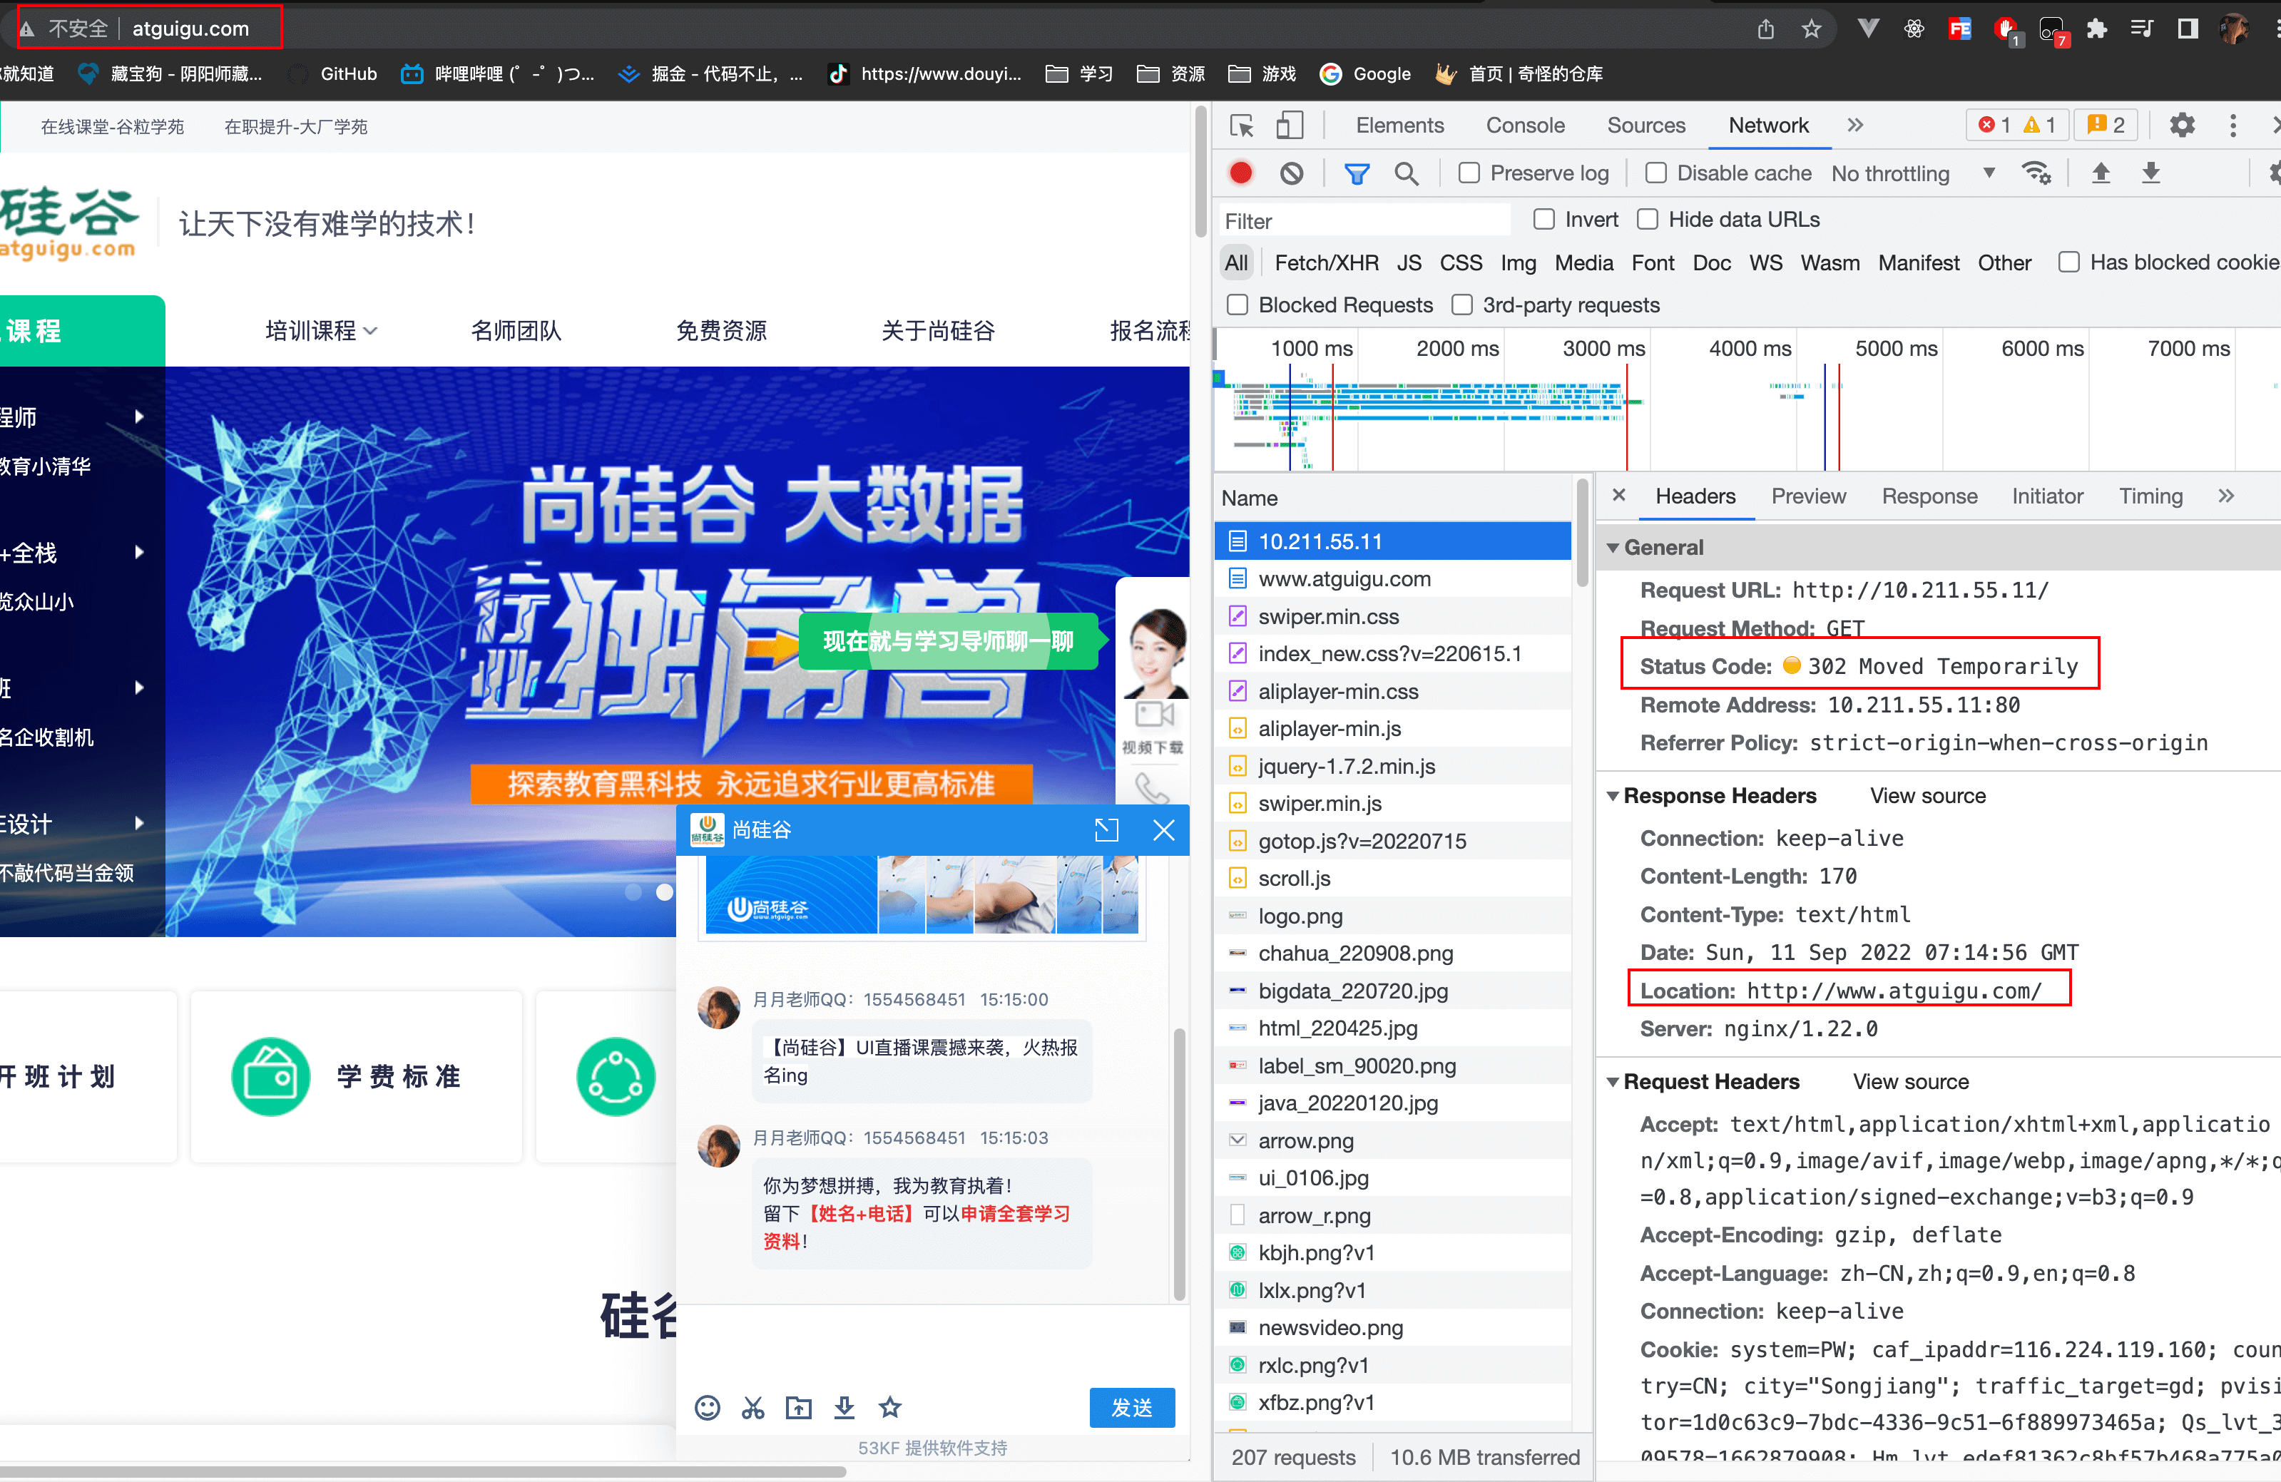Import HAR file upload arrow
The image size is (2281, 1482).
tap(2100, 173)
